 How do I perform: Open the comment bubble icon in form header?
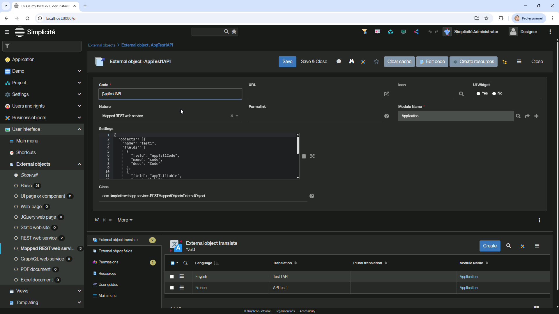(x=339, y=61)
